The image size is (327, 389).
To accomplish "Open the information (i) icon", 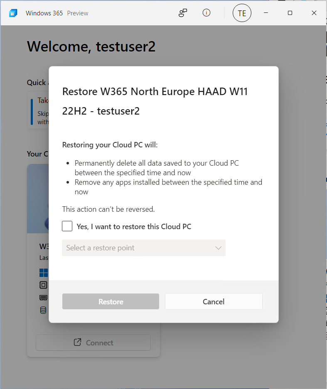I will (x=207, y=12).
